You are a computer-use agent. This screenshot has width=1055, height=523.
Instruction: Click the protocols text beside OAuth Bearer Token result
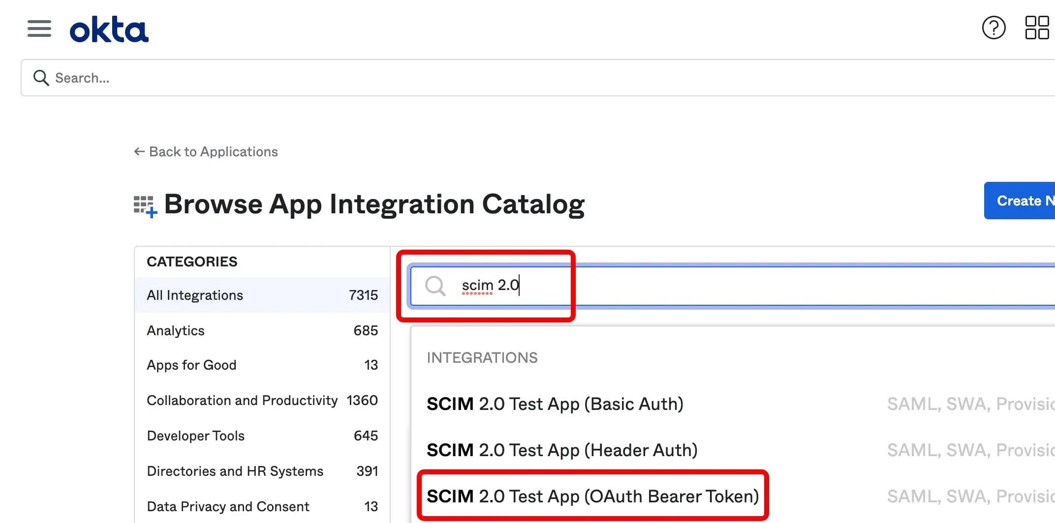point(971,496)
